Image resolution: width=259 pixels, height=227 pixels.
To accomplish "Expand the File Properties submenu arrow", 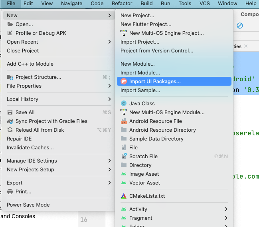I will (x=109, y=86).
